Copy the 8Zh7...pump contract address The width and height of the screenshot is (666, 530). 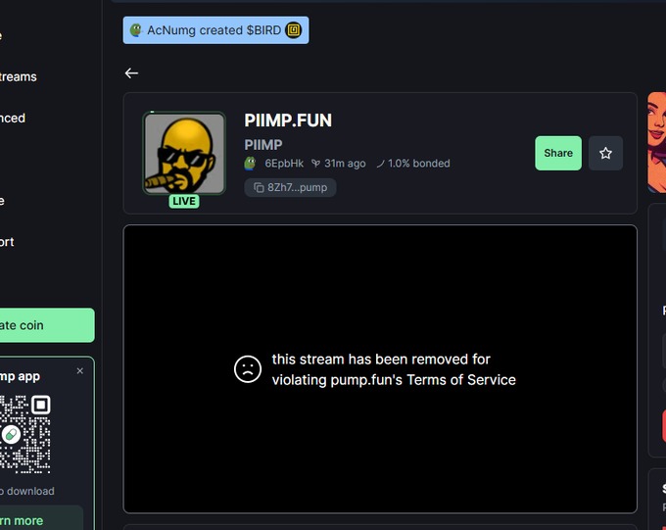click(x=291, y=187)
